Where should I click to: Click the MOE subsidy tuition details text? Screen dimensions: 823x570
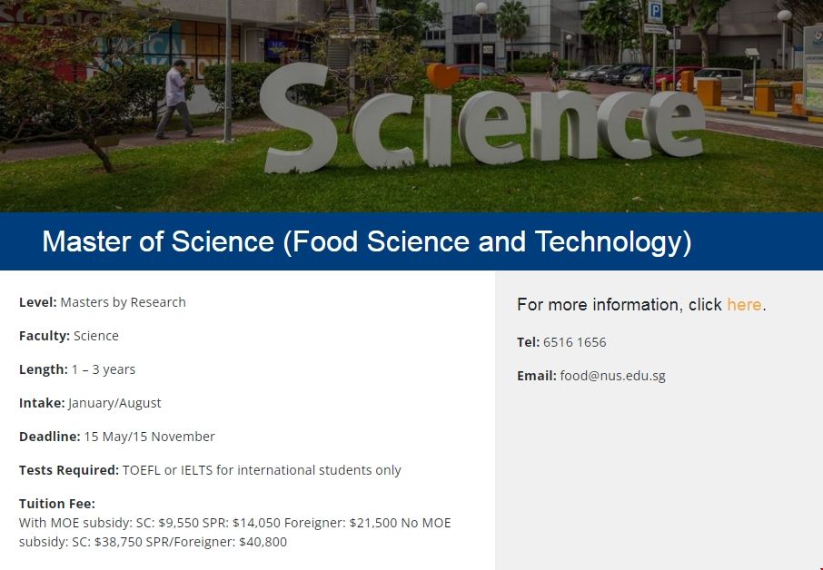pyautogui.click(x=234, y=532)
